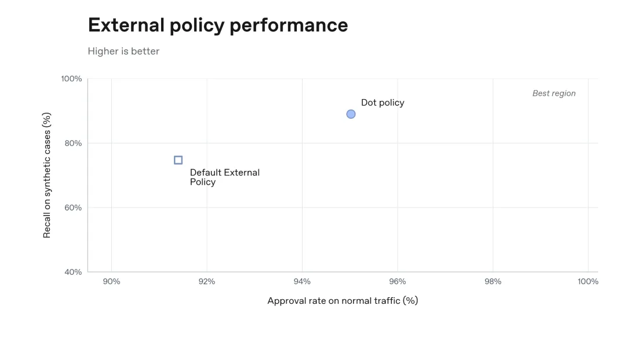Click the 'Approval rate on normal traffic (%)' axis title
626x342 pixels.
[x=343, y=300]
